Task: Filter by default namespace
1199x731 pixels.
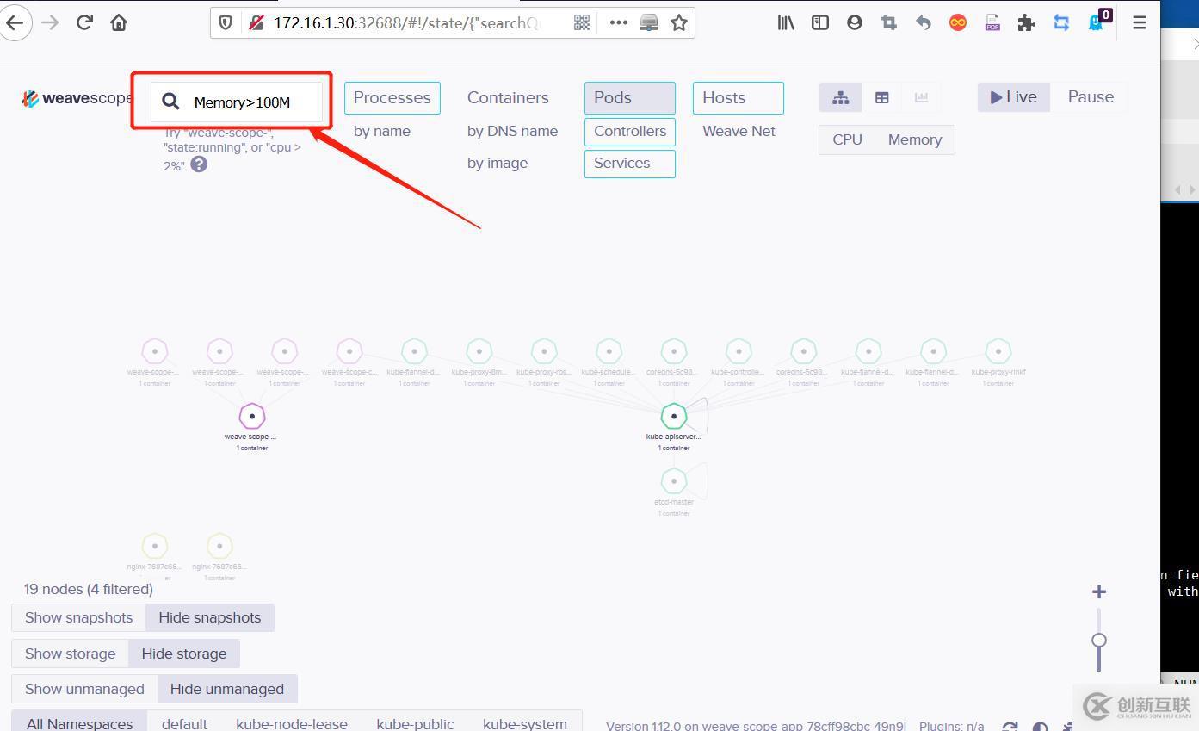Action: pos(184,724)
